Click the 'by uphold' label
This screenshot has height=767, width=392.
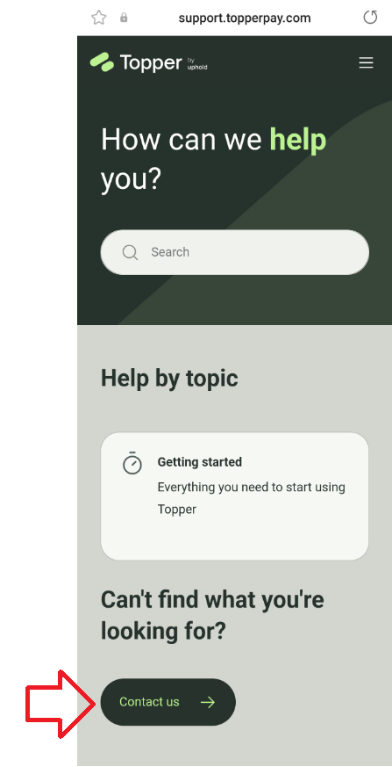point(197,63)
